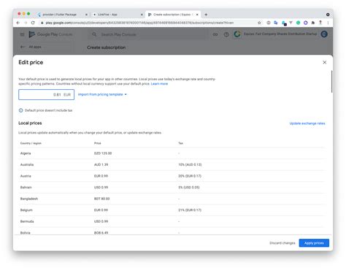Click the Search Play Console field
This screenshot has height=268, width=346.
point(148,34)
